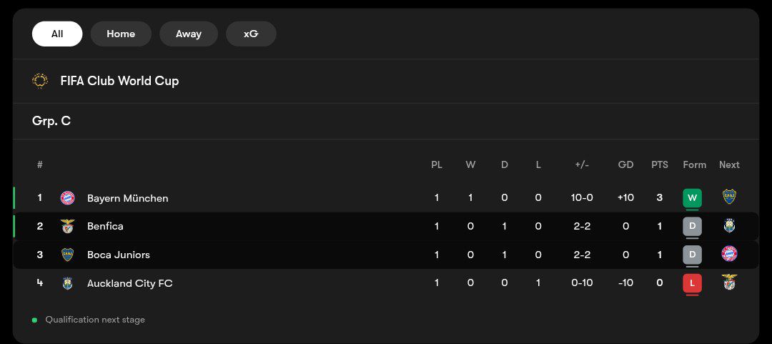
Task: Click the Auckland City FC club crest
Action: pos(67,283)
